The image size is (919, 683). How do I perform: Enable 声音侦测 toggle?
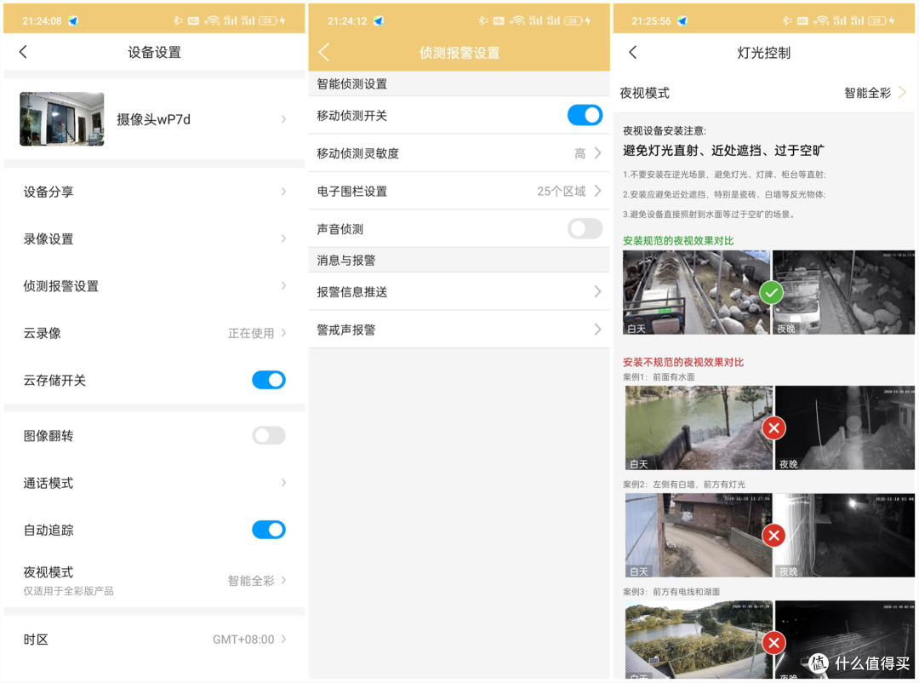pos(585,229)
